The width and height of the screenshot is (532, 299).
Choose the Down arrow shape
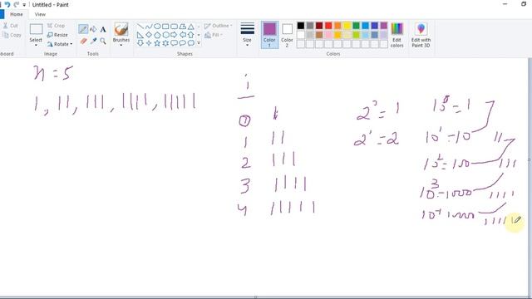point(140,43)
